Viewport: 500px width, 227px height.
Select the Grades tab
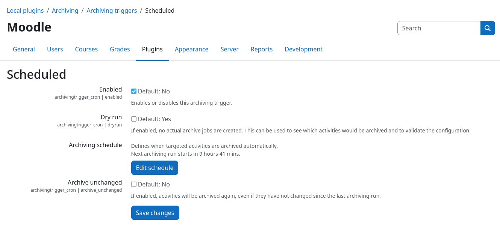[x=120, y=49]
